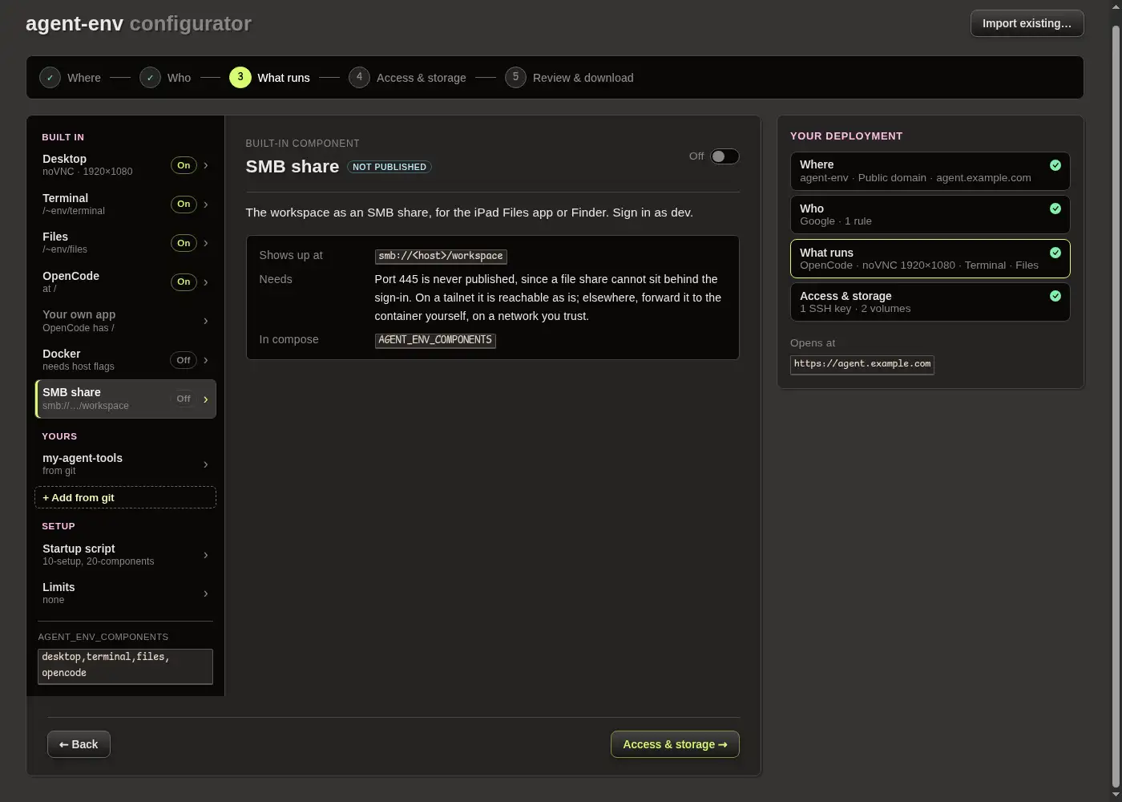Click the green check on Who card
The width and height of the screenshot is (1122, 802).
(x=1055, y=209)
